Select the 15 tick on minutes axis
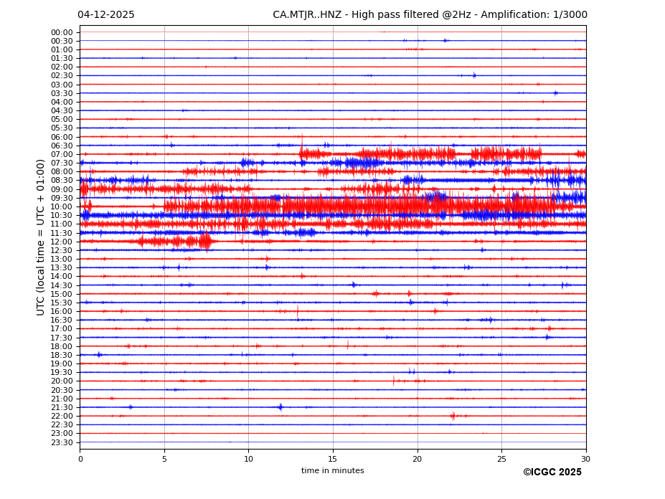This screenshot has width=665, height=499. (333, 459)
